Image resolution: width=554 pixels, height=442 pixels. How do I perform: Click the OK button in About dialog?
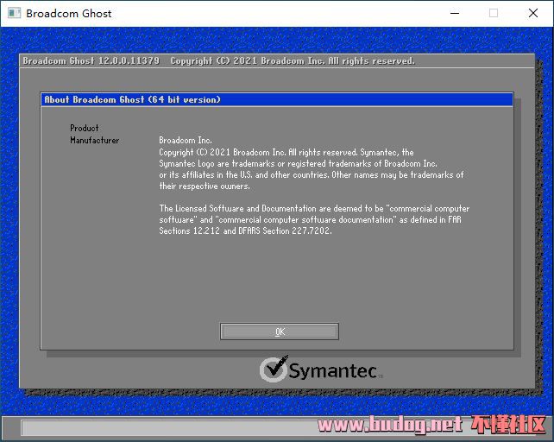click(279, 331)
